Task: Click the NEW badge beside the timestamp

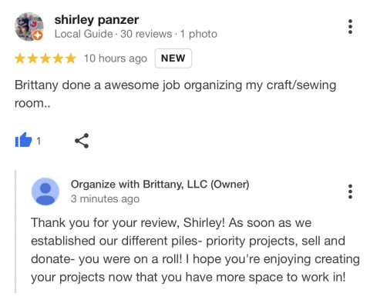Action: (173, 58)
